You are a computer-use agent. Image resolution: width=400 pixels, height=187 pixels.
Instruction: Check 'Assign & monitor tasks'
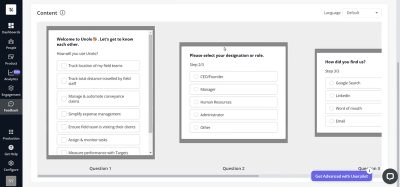pyautogui.click(x=64, y=140)
